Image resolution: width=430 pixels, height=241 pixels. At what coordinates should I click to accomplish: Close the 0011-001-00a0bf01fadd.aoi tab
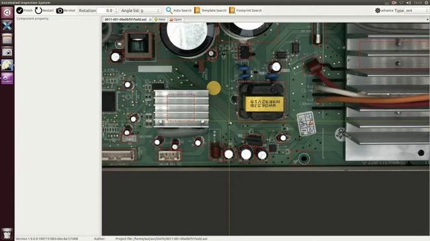(x=150, y=19)
